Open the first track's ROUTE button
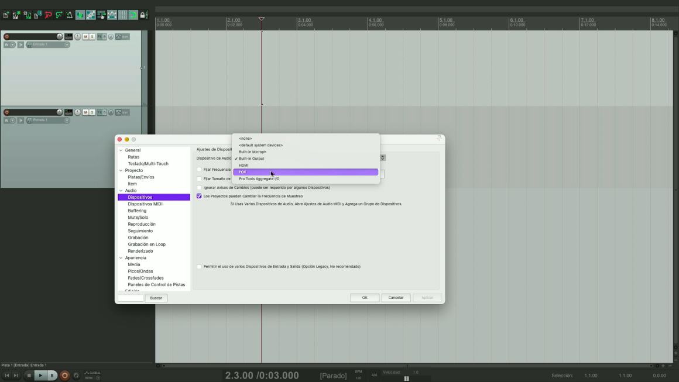 tap(68, 37)
